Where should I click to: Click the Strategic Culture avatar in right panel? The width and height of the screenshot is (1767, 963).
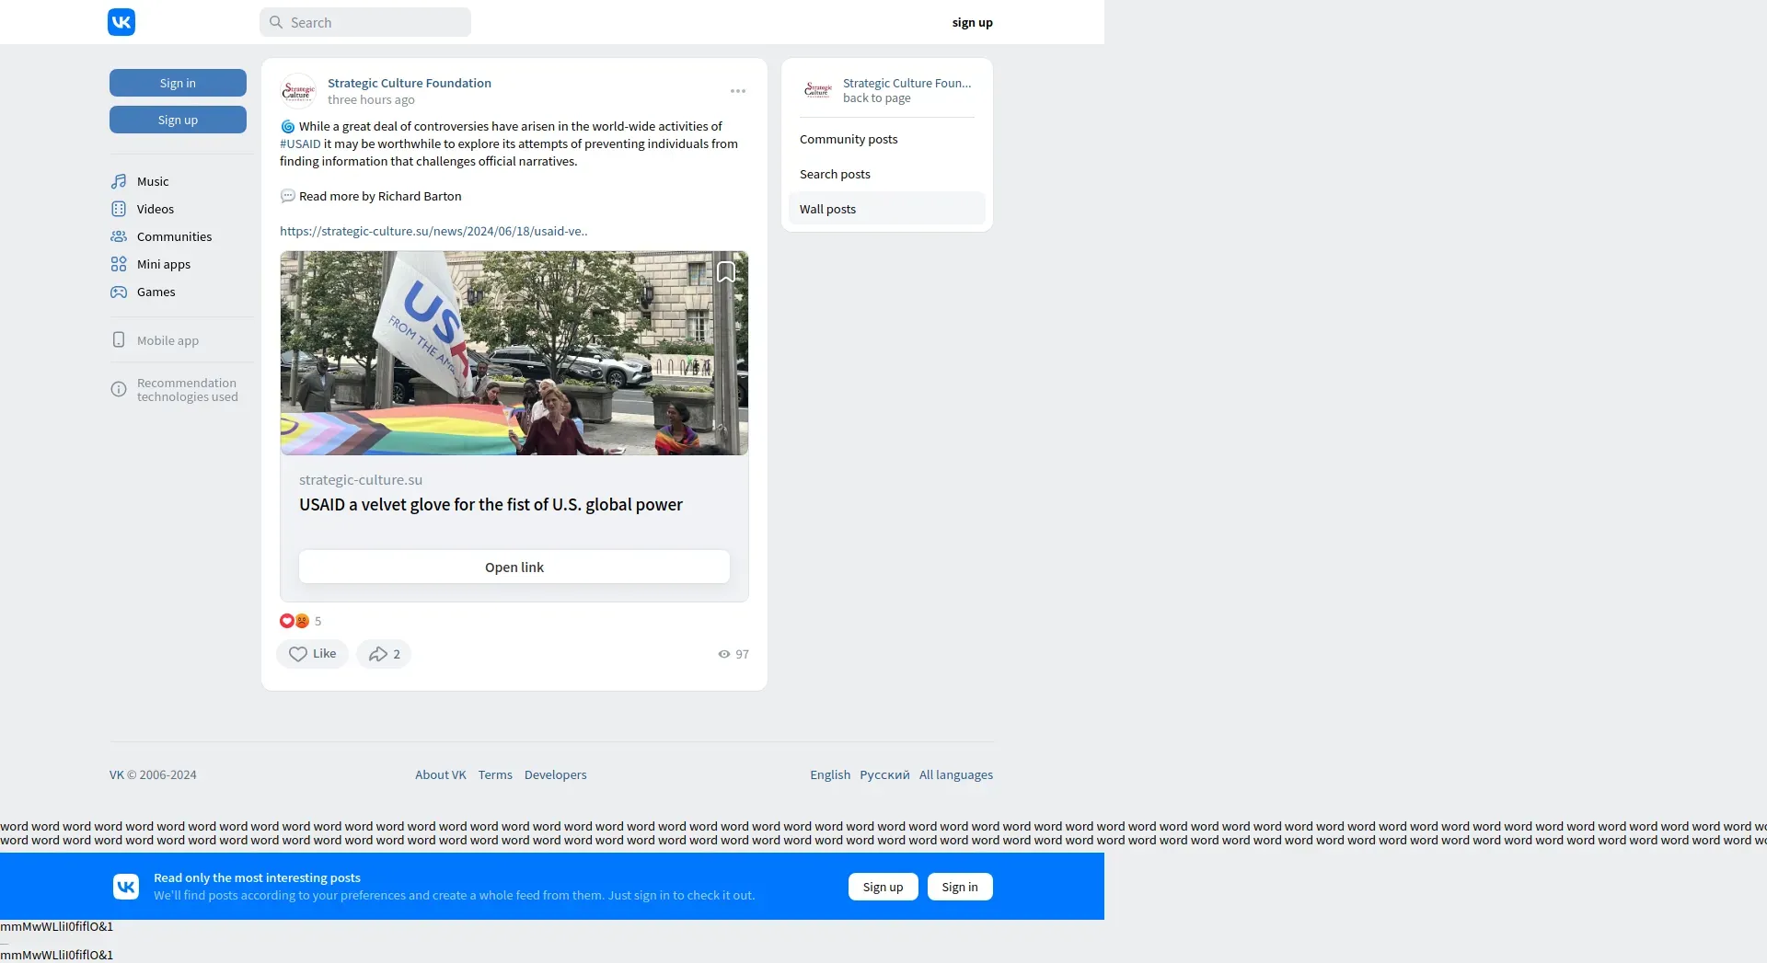tap(817, 90)
